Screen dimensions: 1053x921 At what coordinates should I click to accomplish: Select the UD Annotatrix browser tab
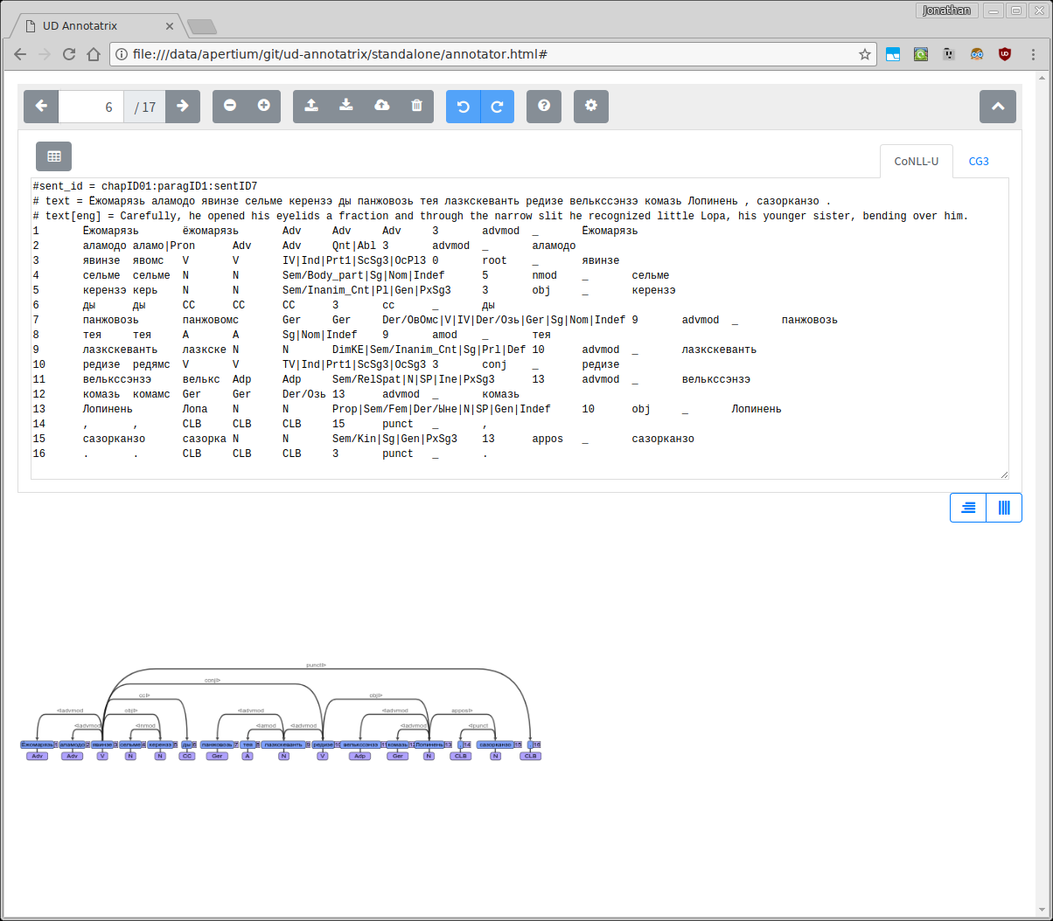(x=98, y=26)
